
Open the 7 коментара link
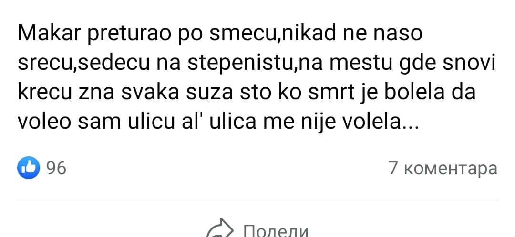[443, 168]
